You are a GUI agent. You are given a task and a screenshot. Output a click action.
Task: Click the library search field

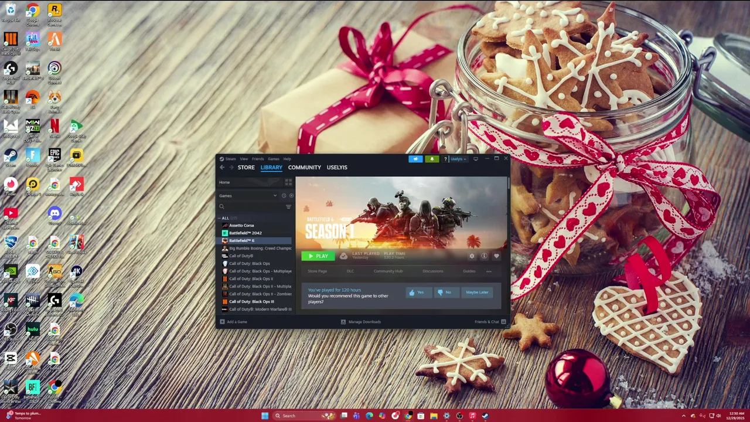252,206
